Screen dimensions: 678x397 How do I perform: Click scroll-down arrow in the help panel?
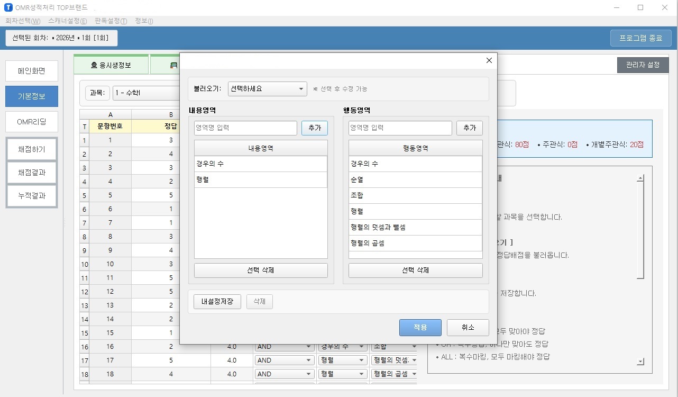(640, 362)
